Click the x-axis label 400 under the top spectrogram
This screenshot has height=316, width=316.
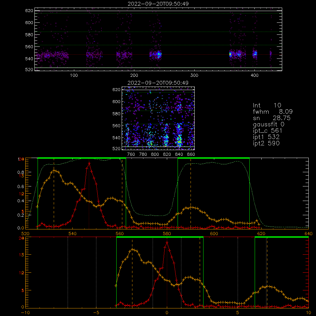point(254,76)
